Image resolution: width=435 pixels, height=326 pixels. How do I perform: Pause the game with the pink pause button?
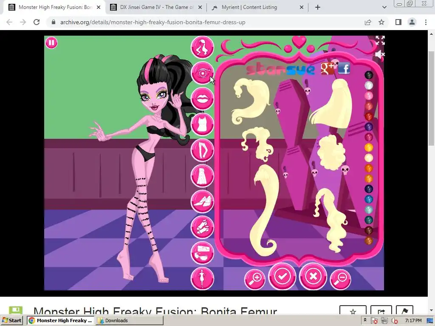pyautogui.click(x=51, y=43)
